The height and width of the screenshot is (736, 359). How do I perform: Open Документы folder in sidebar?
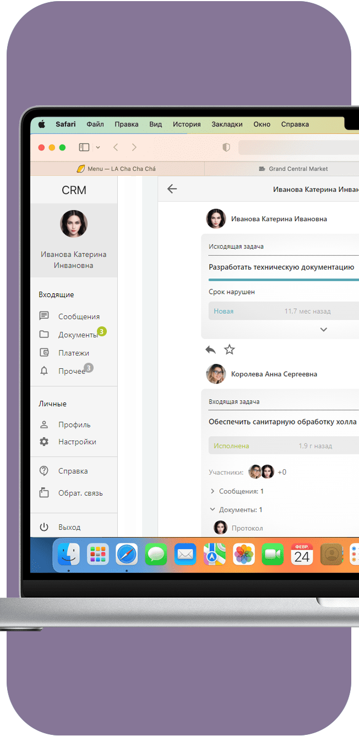pos(77,335)
